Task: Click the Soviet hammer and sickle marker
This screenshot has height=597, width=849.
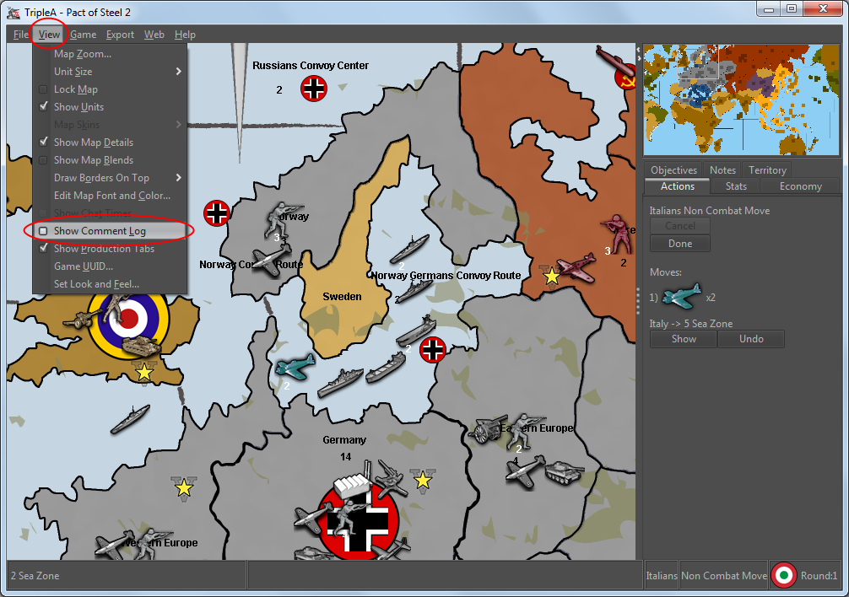Action: pyautogui.click(x=625, y=78)
